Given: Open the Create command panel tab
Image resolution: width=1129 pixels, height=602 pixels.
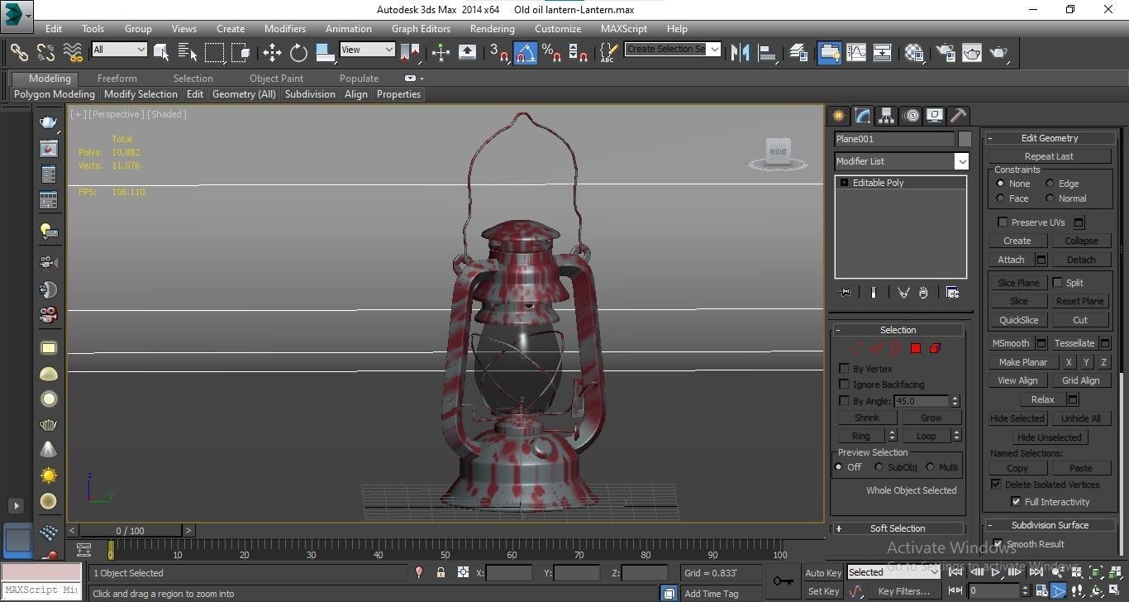Looking at the screenshot, I should [x=838, y=116].
